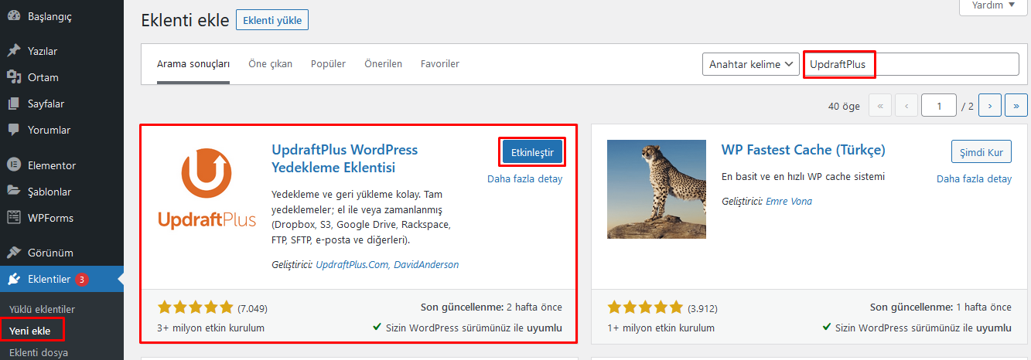This screenshot has width=1031, height=360.
Task: Click the Ortam media icon
Action: tap(14, 77)
